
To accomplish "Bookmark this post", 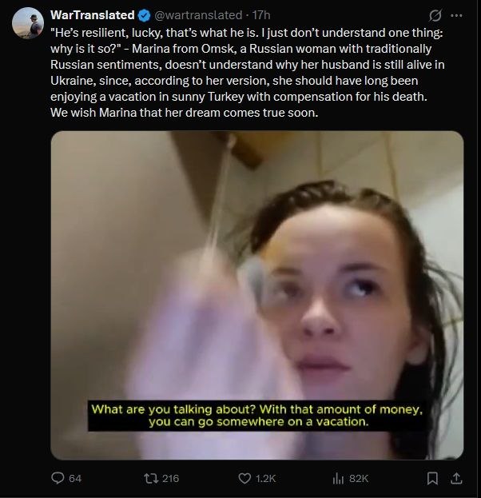I will [432, 478].
